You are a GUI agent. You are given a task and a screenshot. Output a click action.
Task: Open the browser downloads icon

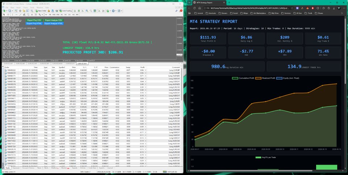click(334, 8)
